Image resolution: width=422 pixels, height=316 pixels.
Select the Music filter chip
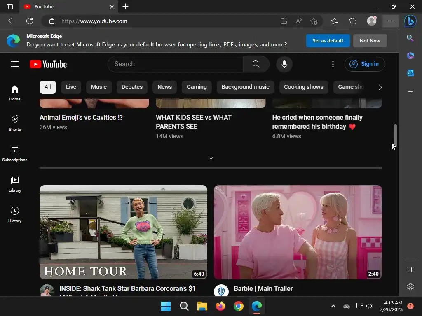pyautogui.click(x=99, y=87)
